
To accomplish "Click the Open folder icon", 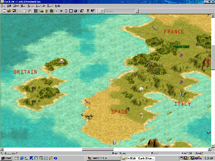I will coord(9,11).
